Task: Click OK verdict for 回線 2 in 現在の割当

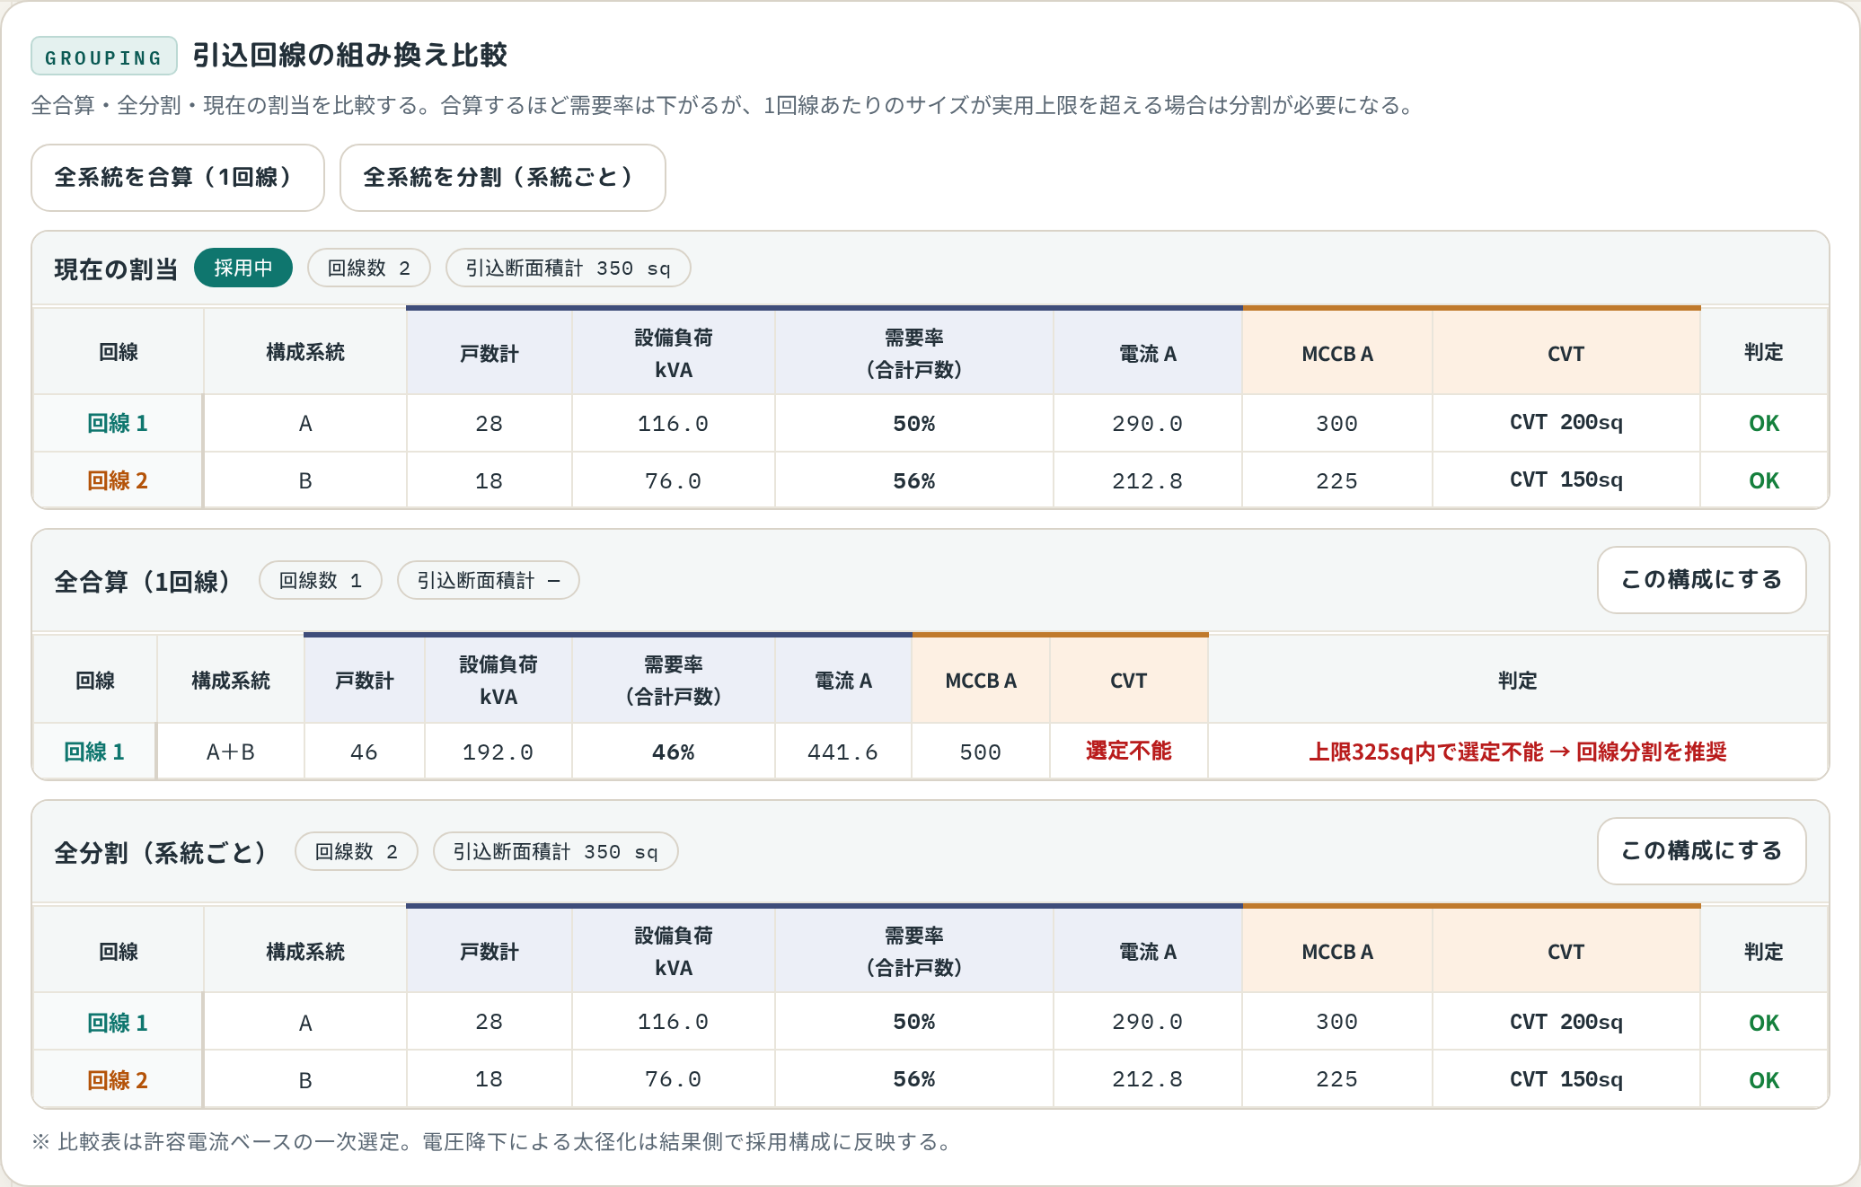Action: [1764, 480]
